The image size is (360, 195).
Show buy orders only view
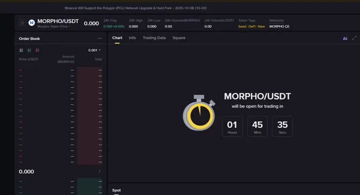29,50
